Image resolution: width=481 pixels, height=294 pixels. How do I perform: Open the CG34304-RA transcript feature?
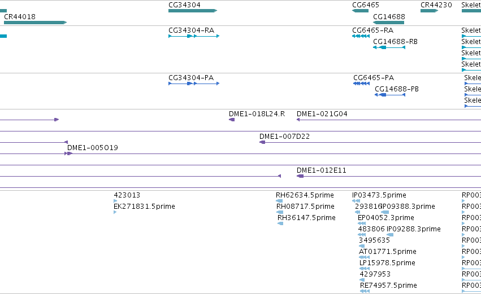194,36
